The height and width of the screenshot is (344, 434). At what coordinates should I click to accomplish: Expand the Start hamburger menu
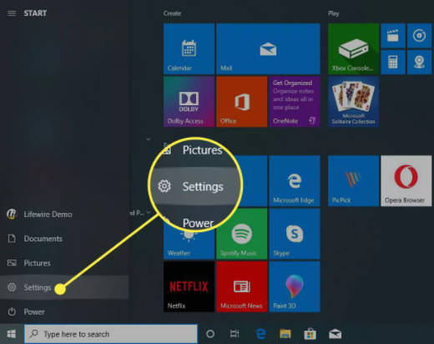[x=12, y=13]
